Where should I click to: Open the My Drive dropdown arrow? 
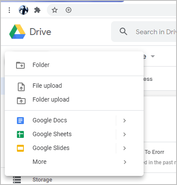(x=153, y=56)
